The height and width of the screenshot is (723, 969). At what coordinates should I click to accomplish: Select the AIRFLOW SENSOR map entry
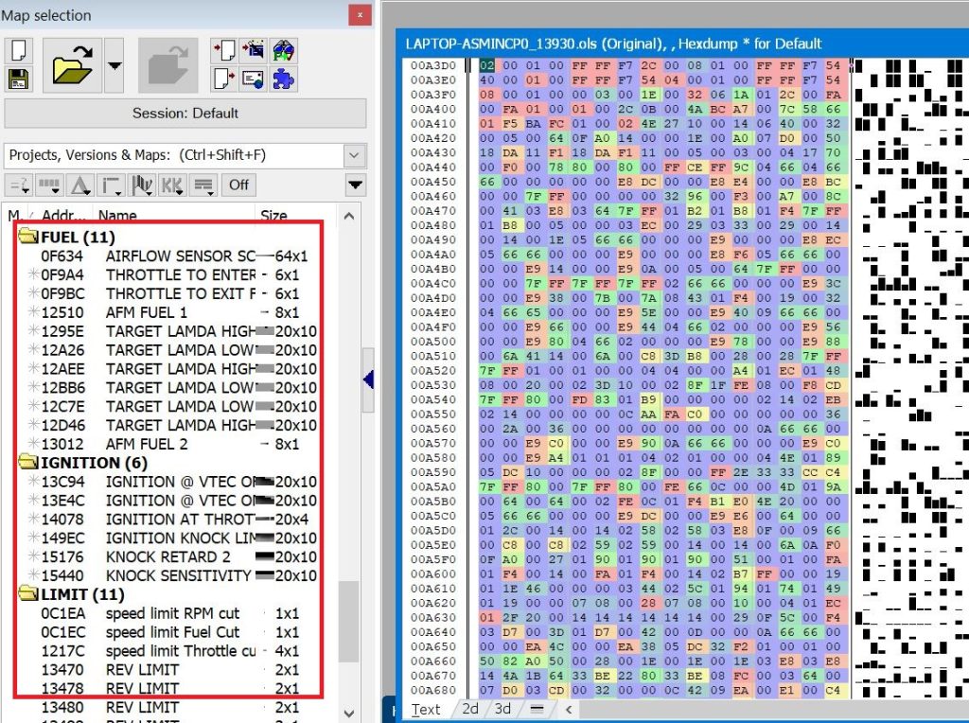[180, 256]
